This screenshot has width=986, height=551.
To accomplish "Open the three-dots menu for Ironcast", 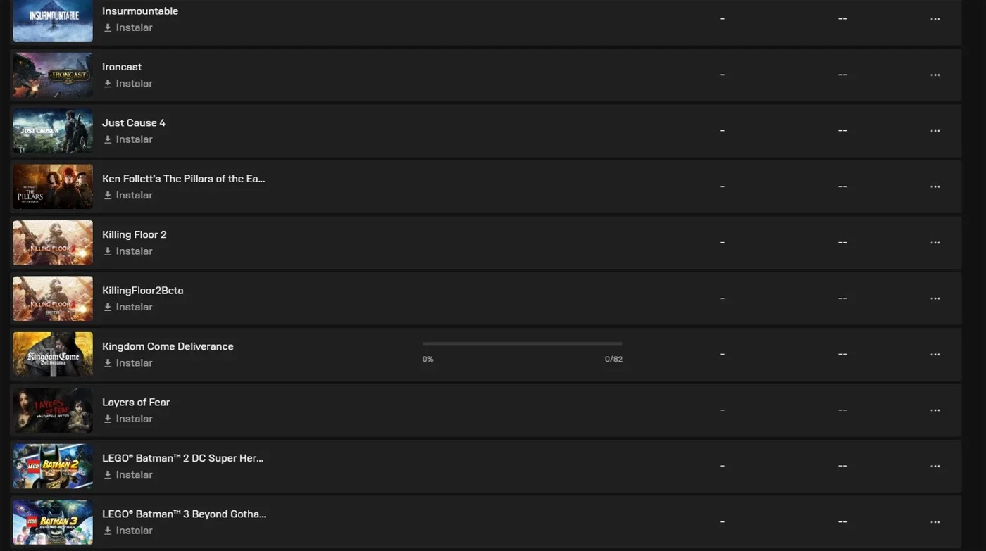I will (x=935, y=75).
